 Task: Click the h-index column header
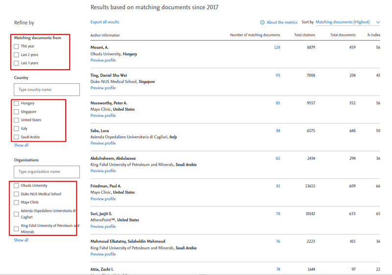click(x=374, y=35)
